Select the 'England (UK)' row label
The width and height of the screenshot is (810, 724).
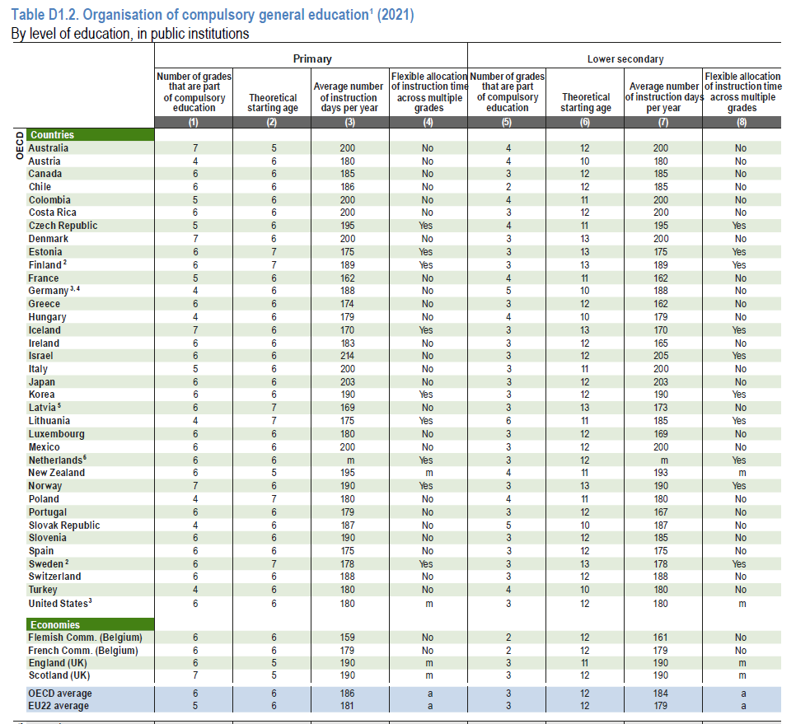[x=58, y=663]
